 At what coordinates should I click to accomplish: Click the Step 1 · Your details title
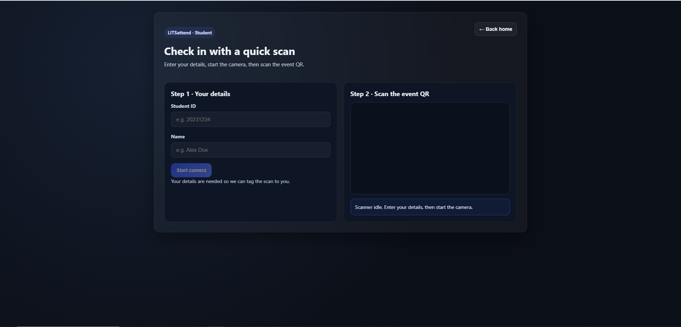pos(200,94)
